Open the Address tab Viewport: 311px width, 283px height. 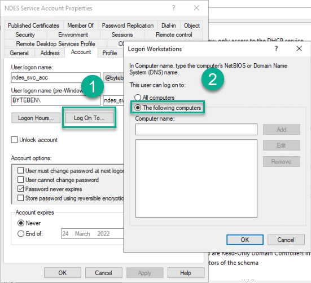click(x=50, y=53)
